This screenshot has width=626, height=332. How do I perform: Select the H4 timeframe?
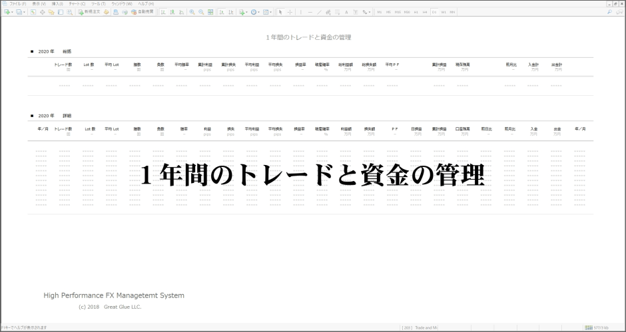point(425,12)
